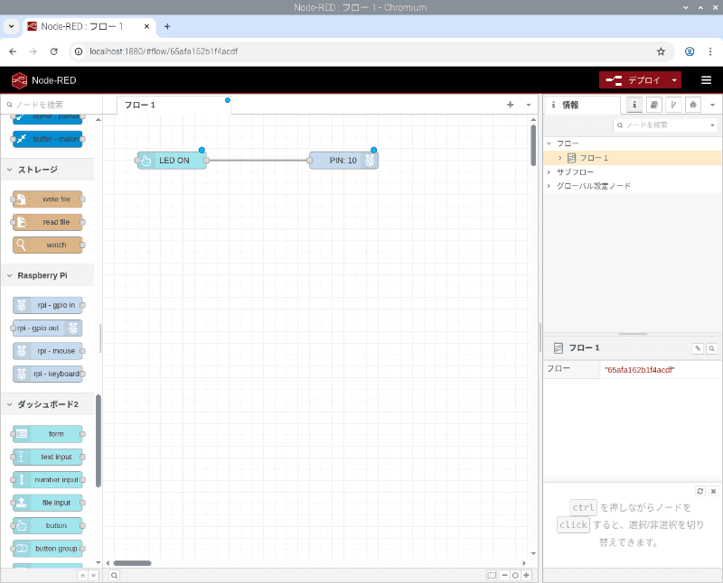Click the wire between LED ON and PIN: 10
This screenshot has width=723, height=583.
(x=258, y=161)
